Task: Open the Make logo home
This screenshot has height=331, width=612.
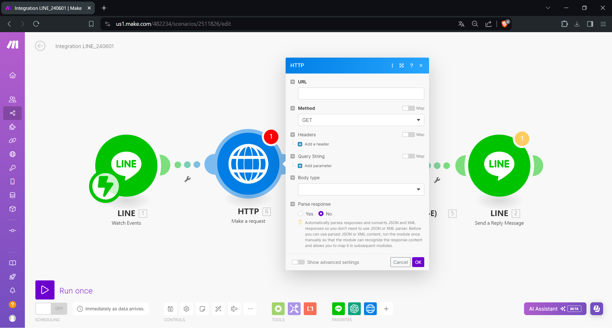Action: point(12,45)
